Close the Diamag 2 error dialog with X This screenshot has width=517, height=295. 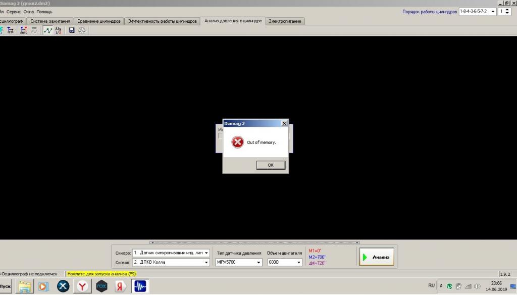pos(284,123)
